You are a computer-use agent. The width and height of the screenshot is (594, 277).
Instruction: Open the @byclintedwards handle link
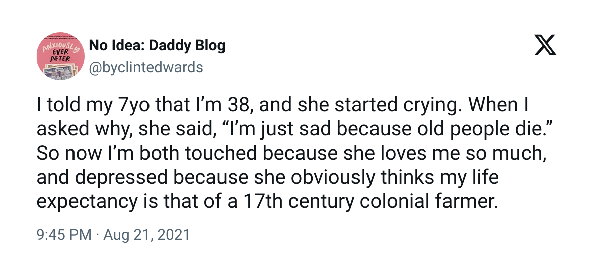[x=146, y=67]
